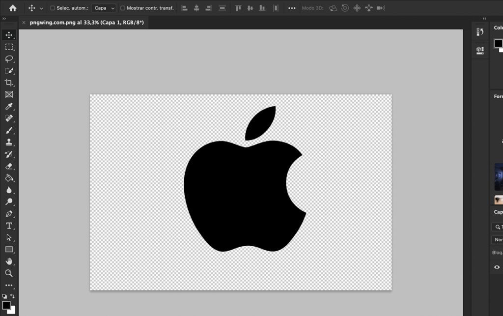The width and height of the screenshot is (503, 316).
Task: Select the Frame tool
Action: tap(9, 94)
